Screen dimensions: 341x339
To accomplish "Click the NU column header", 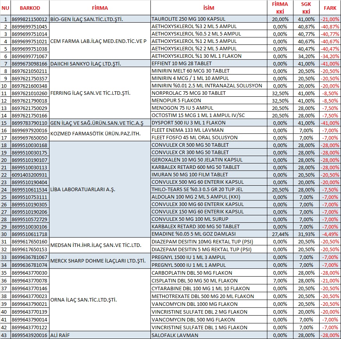I will [x=5, y=8].
